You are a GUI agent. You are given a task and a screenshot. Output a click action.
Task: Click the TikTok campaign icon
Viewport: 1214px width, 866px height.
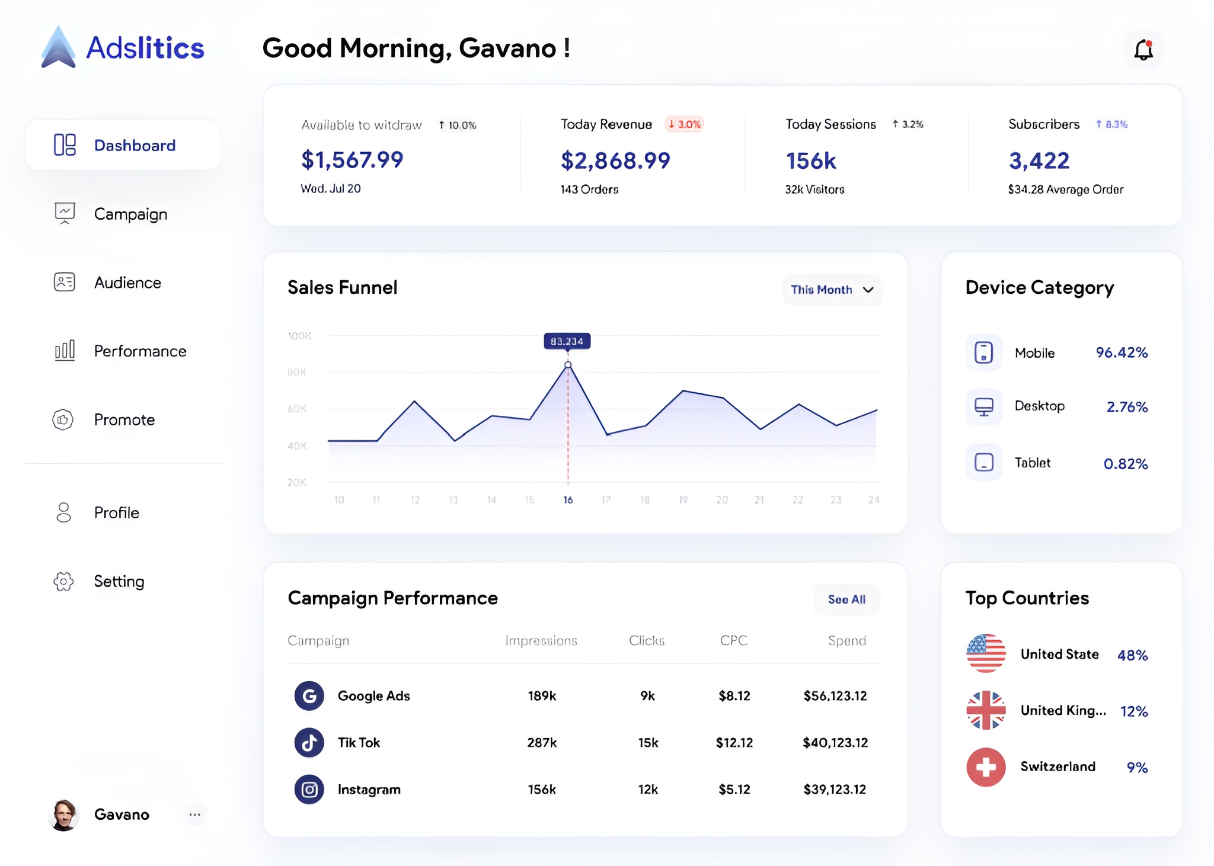[x=309, y=742]
